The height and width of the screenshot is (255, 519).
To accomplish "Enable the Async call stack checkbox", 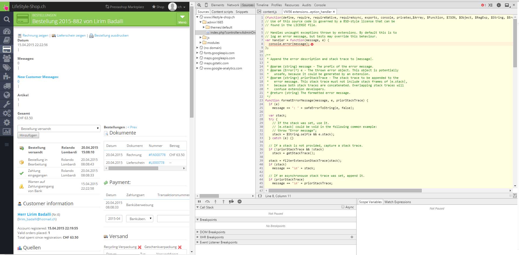I will tap(343, 207).
